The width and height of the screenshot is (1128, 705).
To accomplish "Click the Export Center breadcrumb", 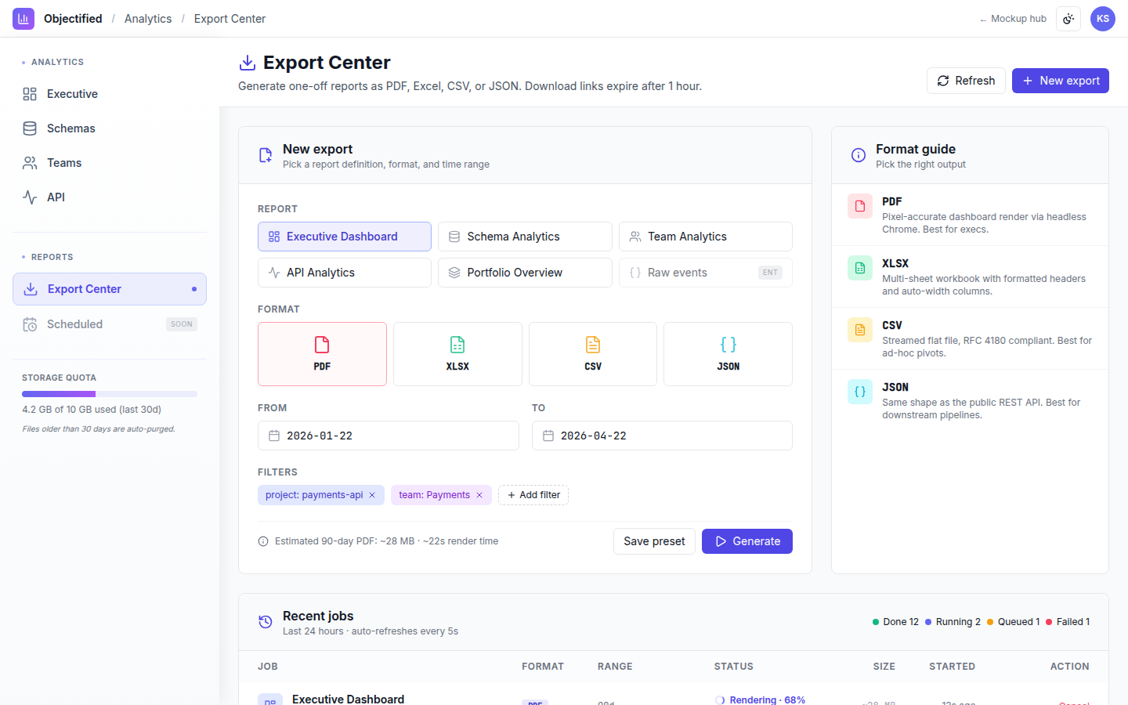I will point(230,19).
